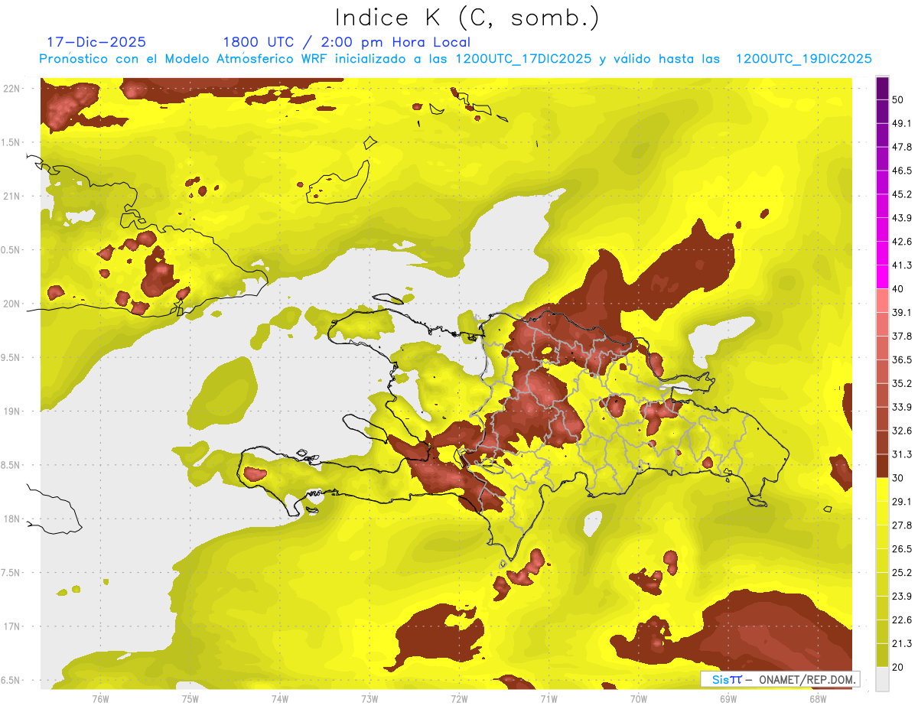Click the "1800 UTC / 2:00 pm Hora Local" time
The image size is (918, 709).
click(x=347, y=42)
